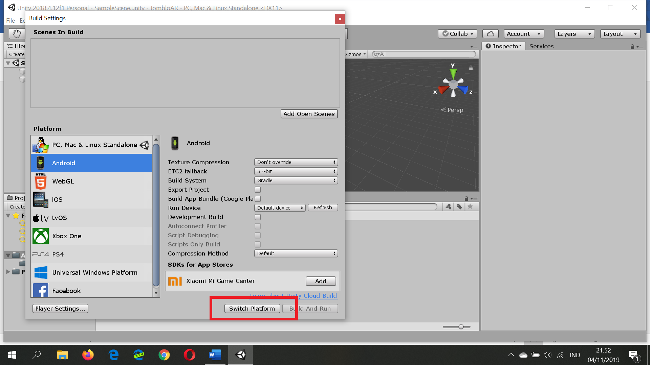Image resolution: width=650 pixels, height=365 pixels.
Task: Switch to the Services tab
Action: [x=541, y=46]
